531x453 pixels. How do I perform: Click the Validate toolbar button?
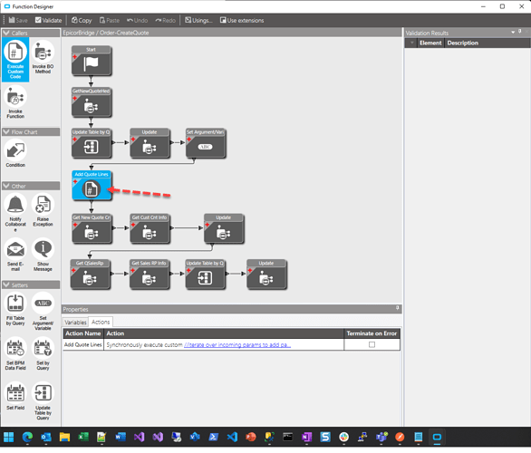(48, 20)
